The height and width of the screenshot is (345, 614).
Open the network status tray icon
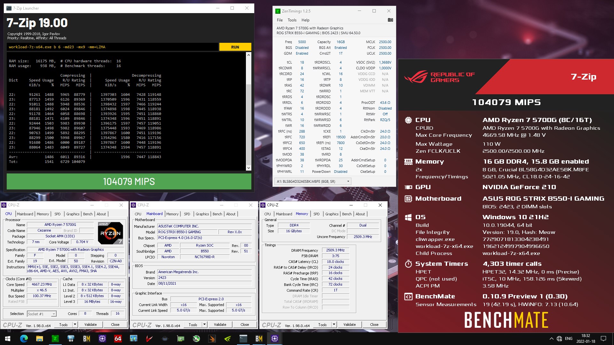(x=559, y=339)
